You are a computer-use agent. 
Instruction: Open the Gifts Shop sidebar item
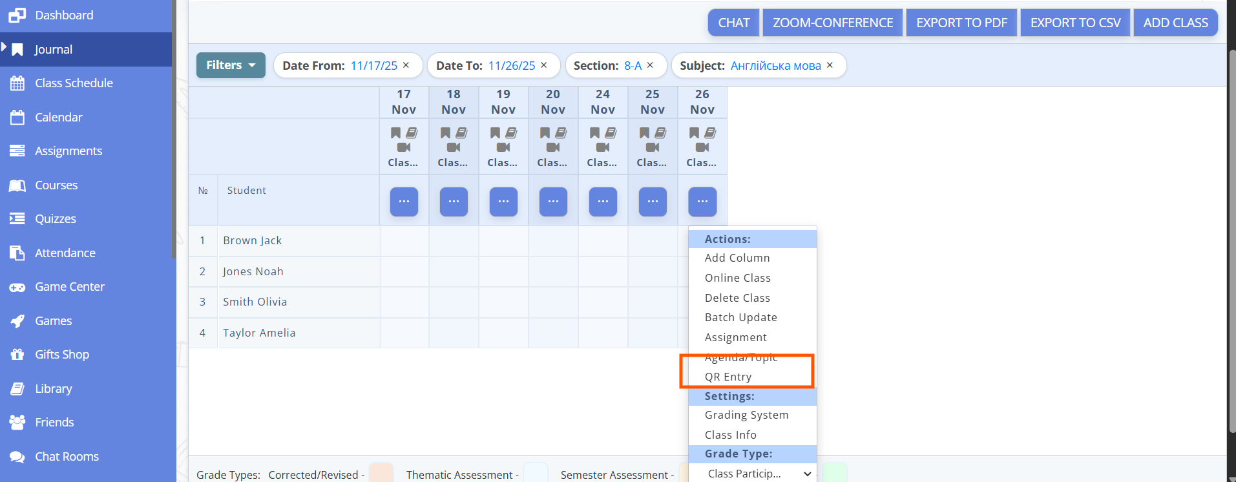click(x=62, y=355)
